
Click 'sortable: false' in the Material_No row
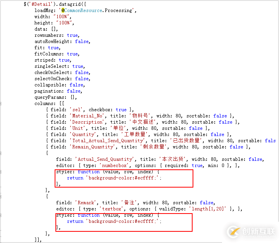coord(207,116)
